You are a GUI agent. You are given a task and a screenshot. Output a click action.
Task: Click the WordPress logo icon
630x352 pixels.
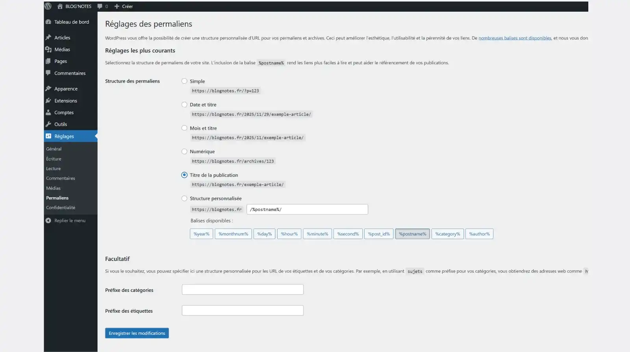pyautogui.click(x=48, y=6)
